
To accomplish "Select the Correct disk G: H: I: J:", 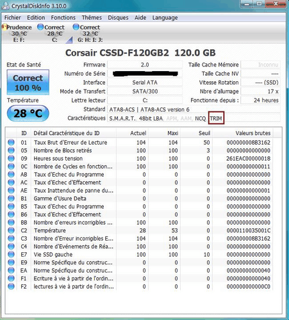I will coord(88,33).
